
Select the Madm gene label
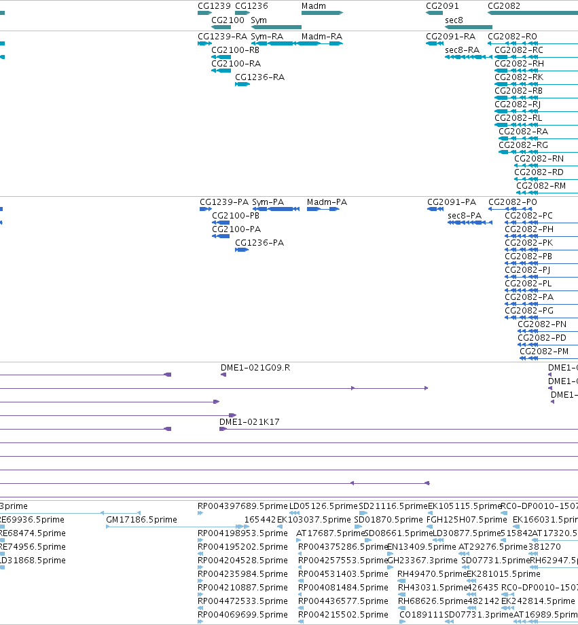(314, 6)
